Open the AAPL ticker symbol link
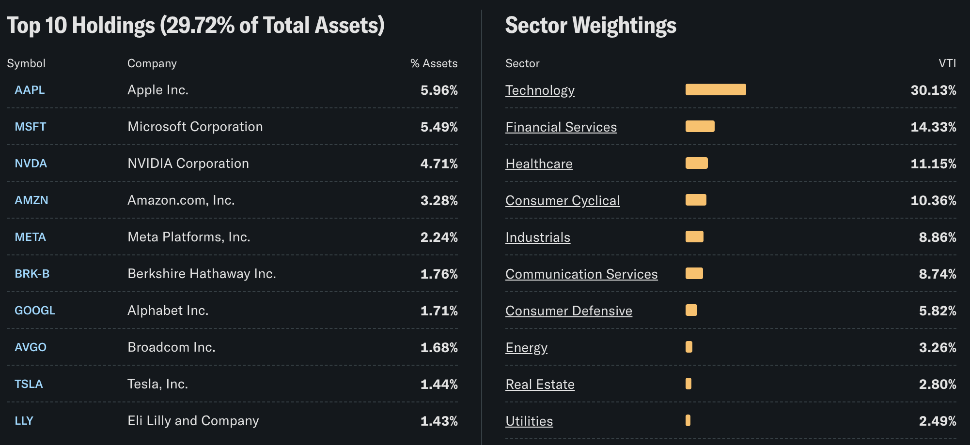Viewport: 970px width, 445px height. point(30,90)
